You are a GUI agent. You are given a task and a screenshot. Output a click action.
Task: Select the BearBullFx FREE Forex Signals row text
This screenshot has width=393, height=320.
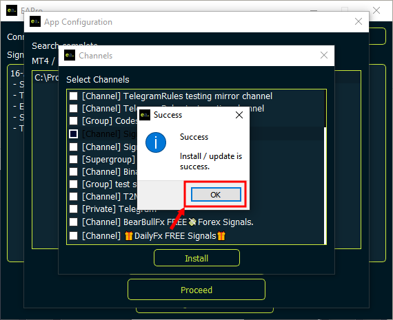(168, 222)
